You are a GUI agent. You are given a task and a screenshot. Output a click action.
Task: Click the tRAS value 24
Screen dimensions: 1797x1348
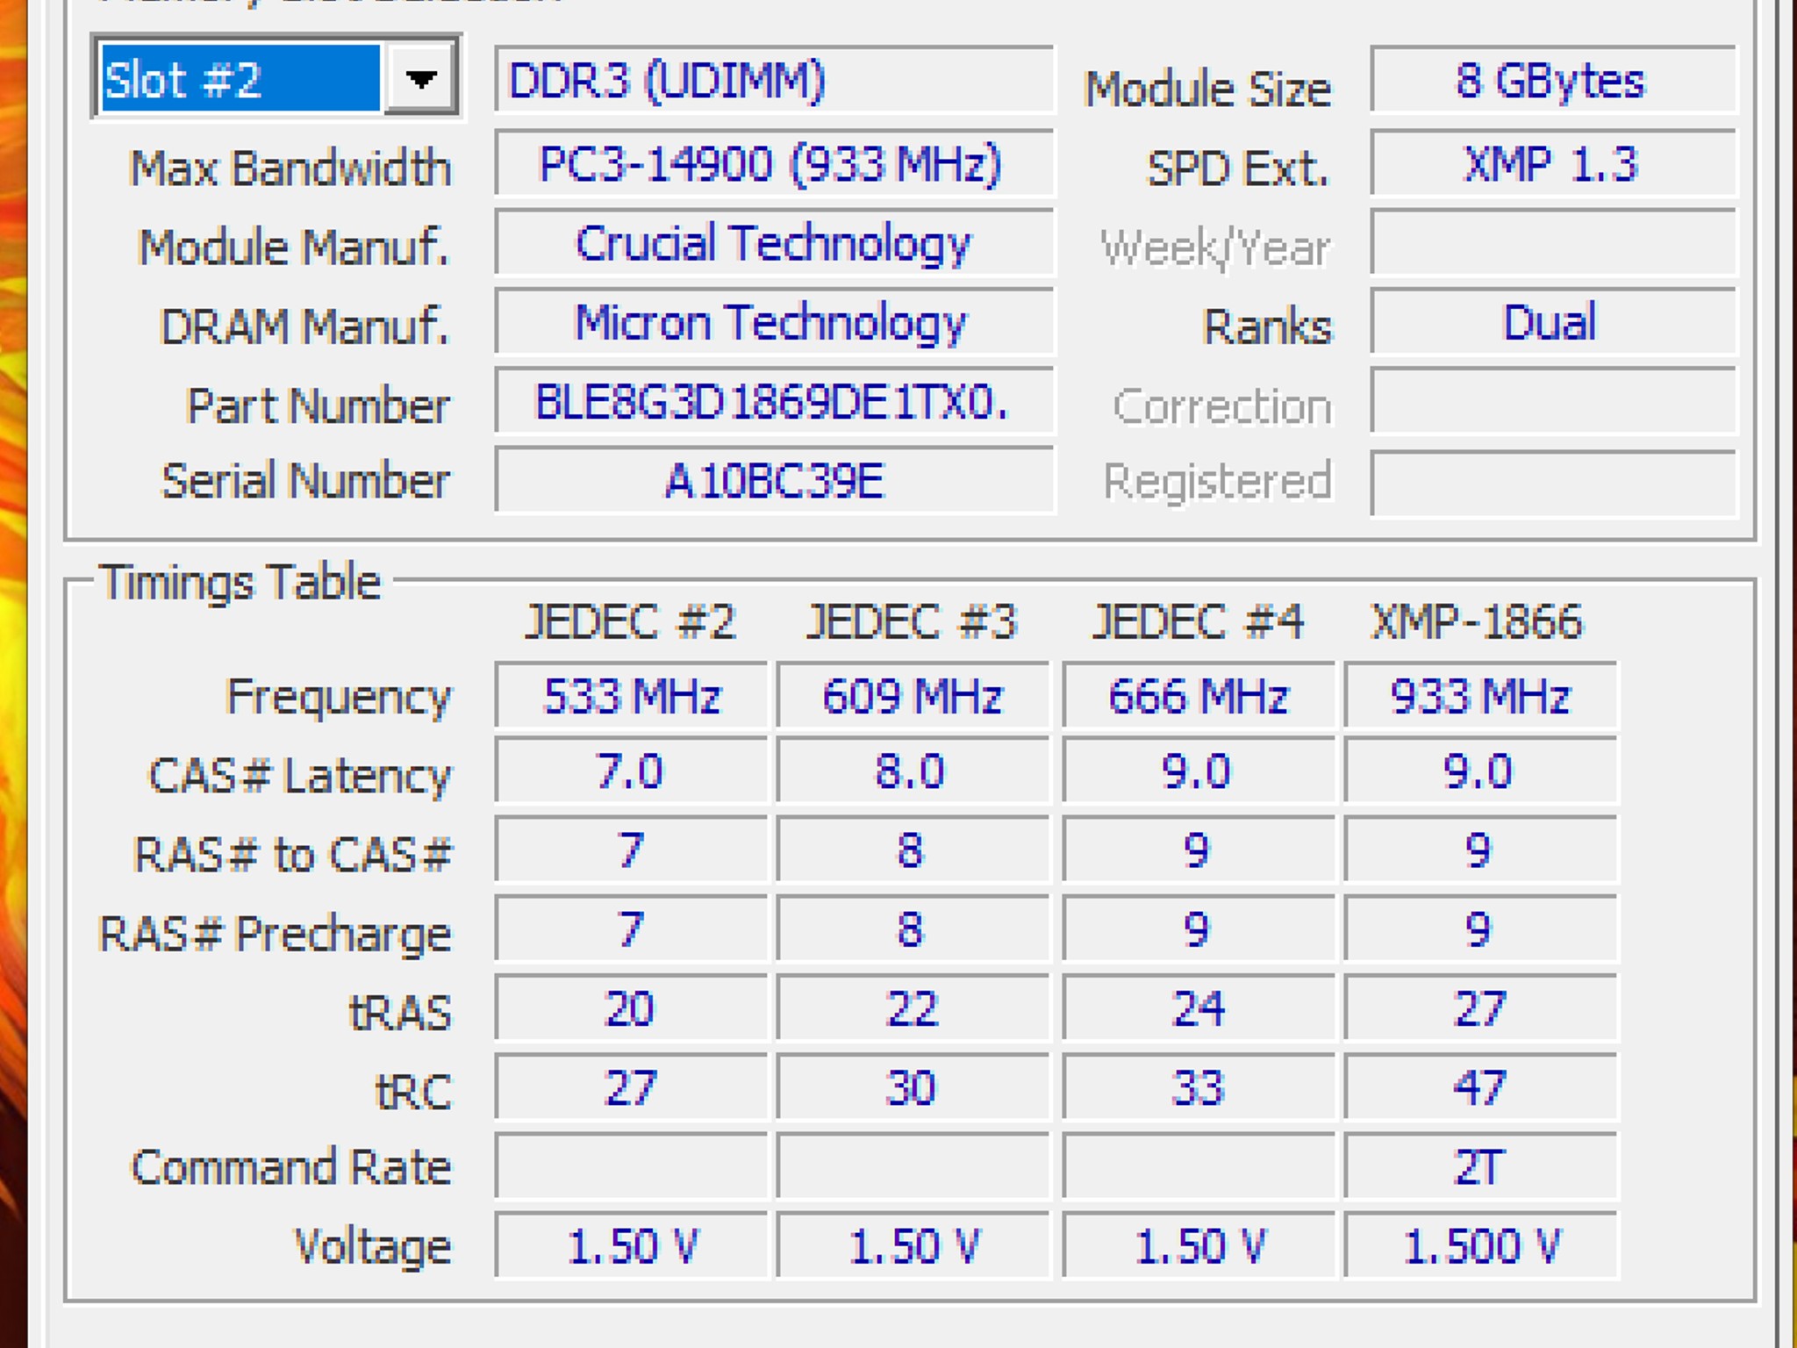click(1199, 1007)
